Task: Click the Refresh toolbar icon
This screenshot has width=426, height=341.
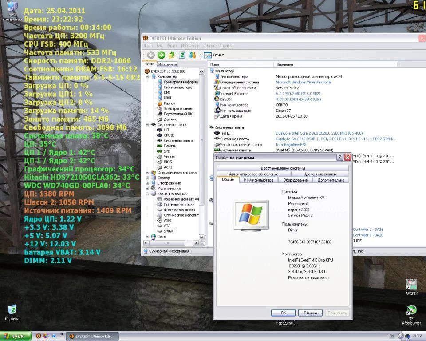Action: [x=182, y=55]
